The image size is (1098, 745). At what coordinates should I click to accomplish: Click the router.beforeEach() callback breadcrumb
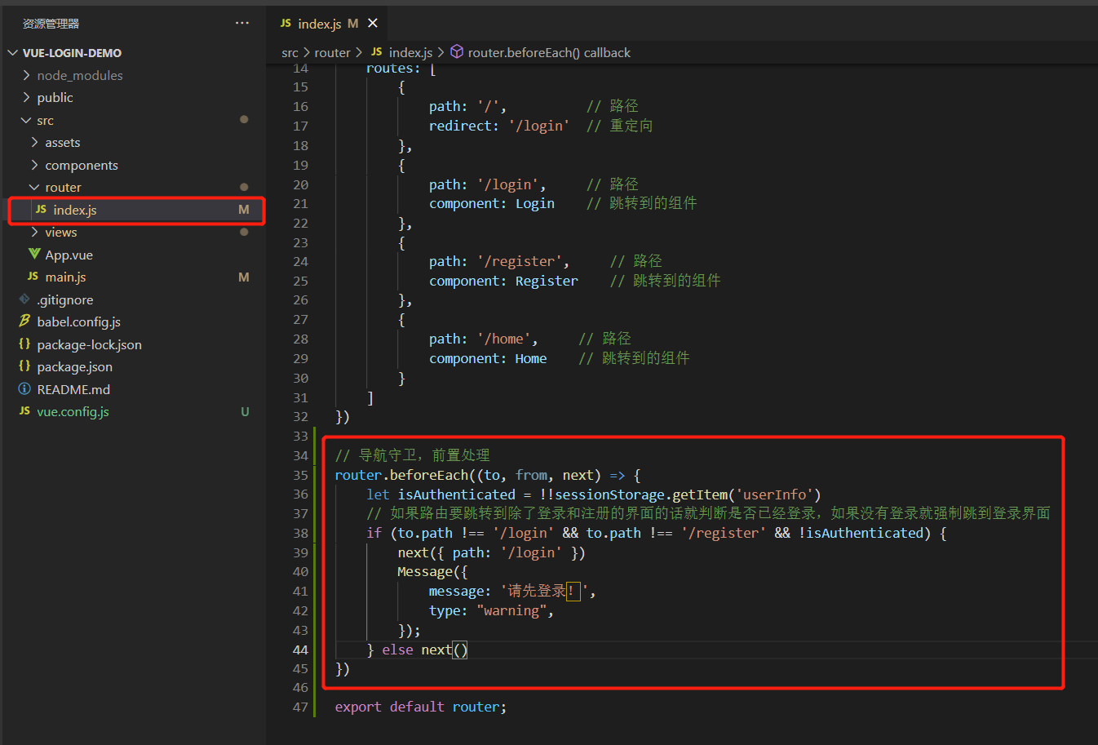(549, 53)
